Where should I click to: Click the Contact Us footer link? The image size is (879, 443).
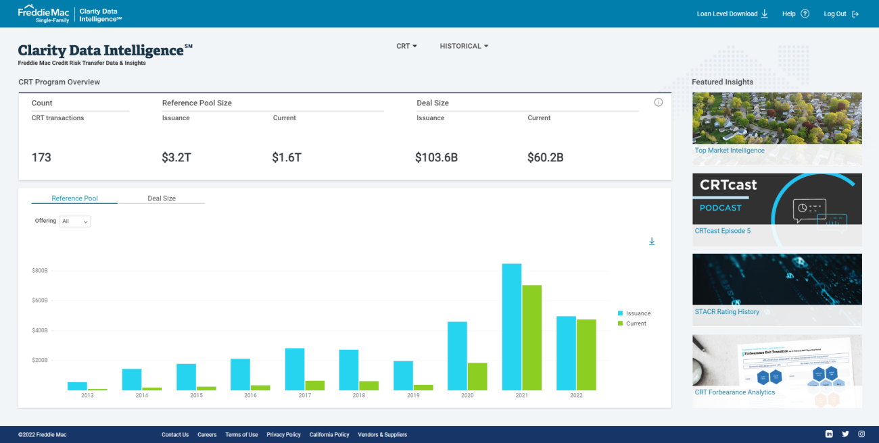pyautogui.click(x=175, y=434)
